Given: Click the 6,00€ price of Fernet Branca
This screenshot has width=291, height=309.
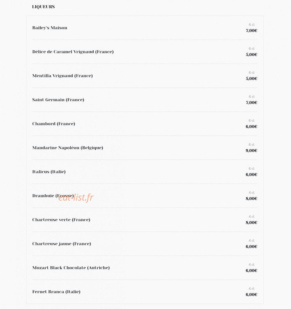Looking at the screenshot, I should coord(252,295).
